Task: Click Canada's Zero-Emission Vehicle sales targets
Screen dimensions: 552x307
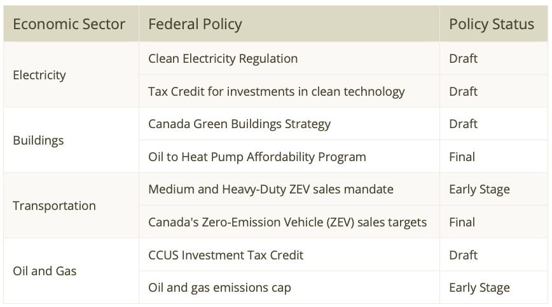Action: click(x=287, y=222)
